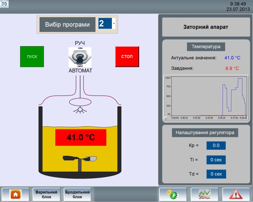Open alarms with the warning triangle icon
253x202 pixels.
pos(236,194)
